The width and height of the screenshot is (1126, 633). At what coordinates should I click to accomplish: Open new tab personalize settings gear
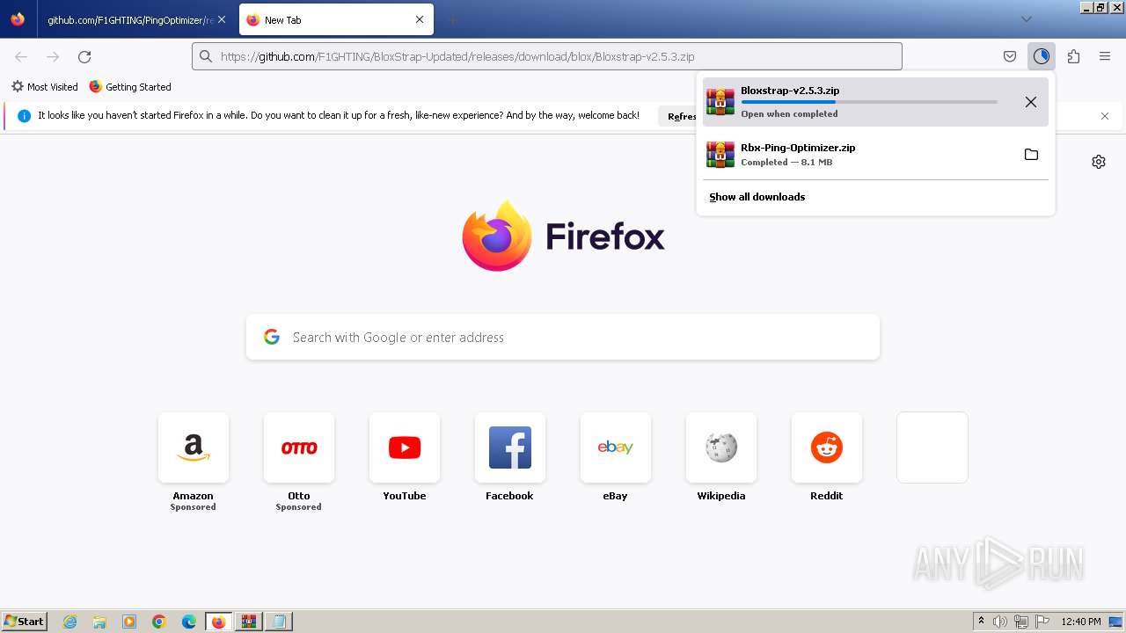[x=1099, y=162]
